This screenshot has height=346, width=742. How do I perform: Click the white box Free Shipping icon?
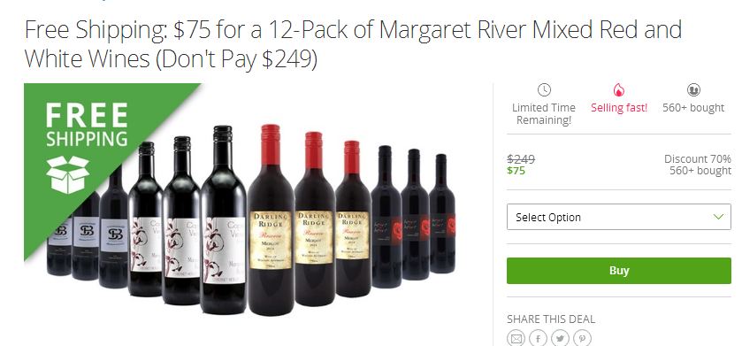click(x=68, y=174)
